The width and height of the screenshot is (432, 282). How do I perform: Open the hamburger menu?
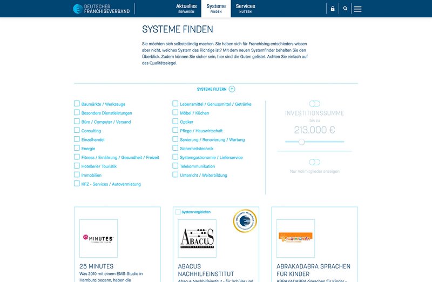357,9
